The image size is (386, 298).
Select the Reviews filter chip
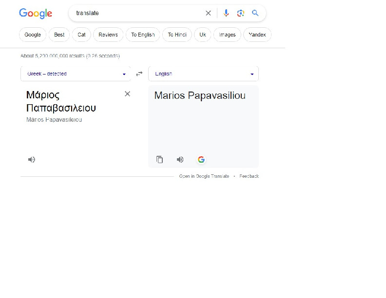(108, 35)
